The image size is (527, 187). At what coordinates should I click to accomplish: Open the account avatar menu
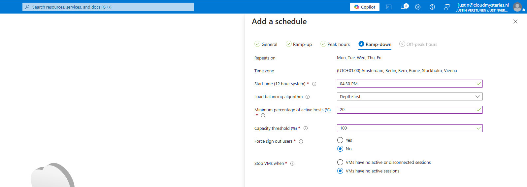click(517, 7)
